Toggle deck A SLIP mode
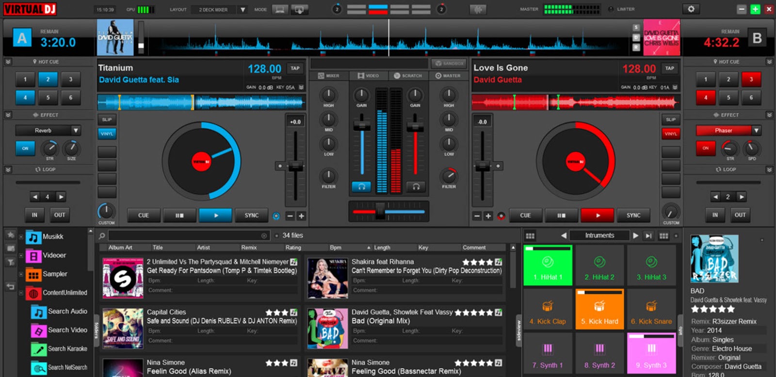Screen dimensions: 776x377 [107, 119]
